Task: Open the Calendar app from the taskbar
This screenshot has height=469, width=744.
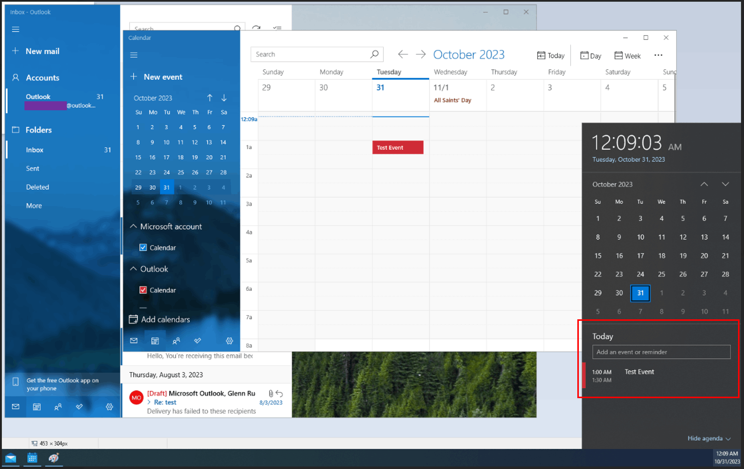Action: coord(32,458)
